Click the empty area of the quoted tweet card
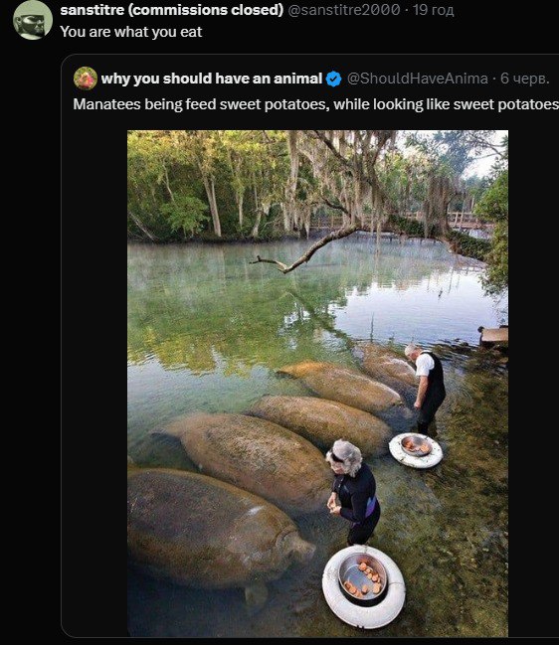This screenshot has width=559, height=645. [x=94, y=371]
